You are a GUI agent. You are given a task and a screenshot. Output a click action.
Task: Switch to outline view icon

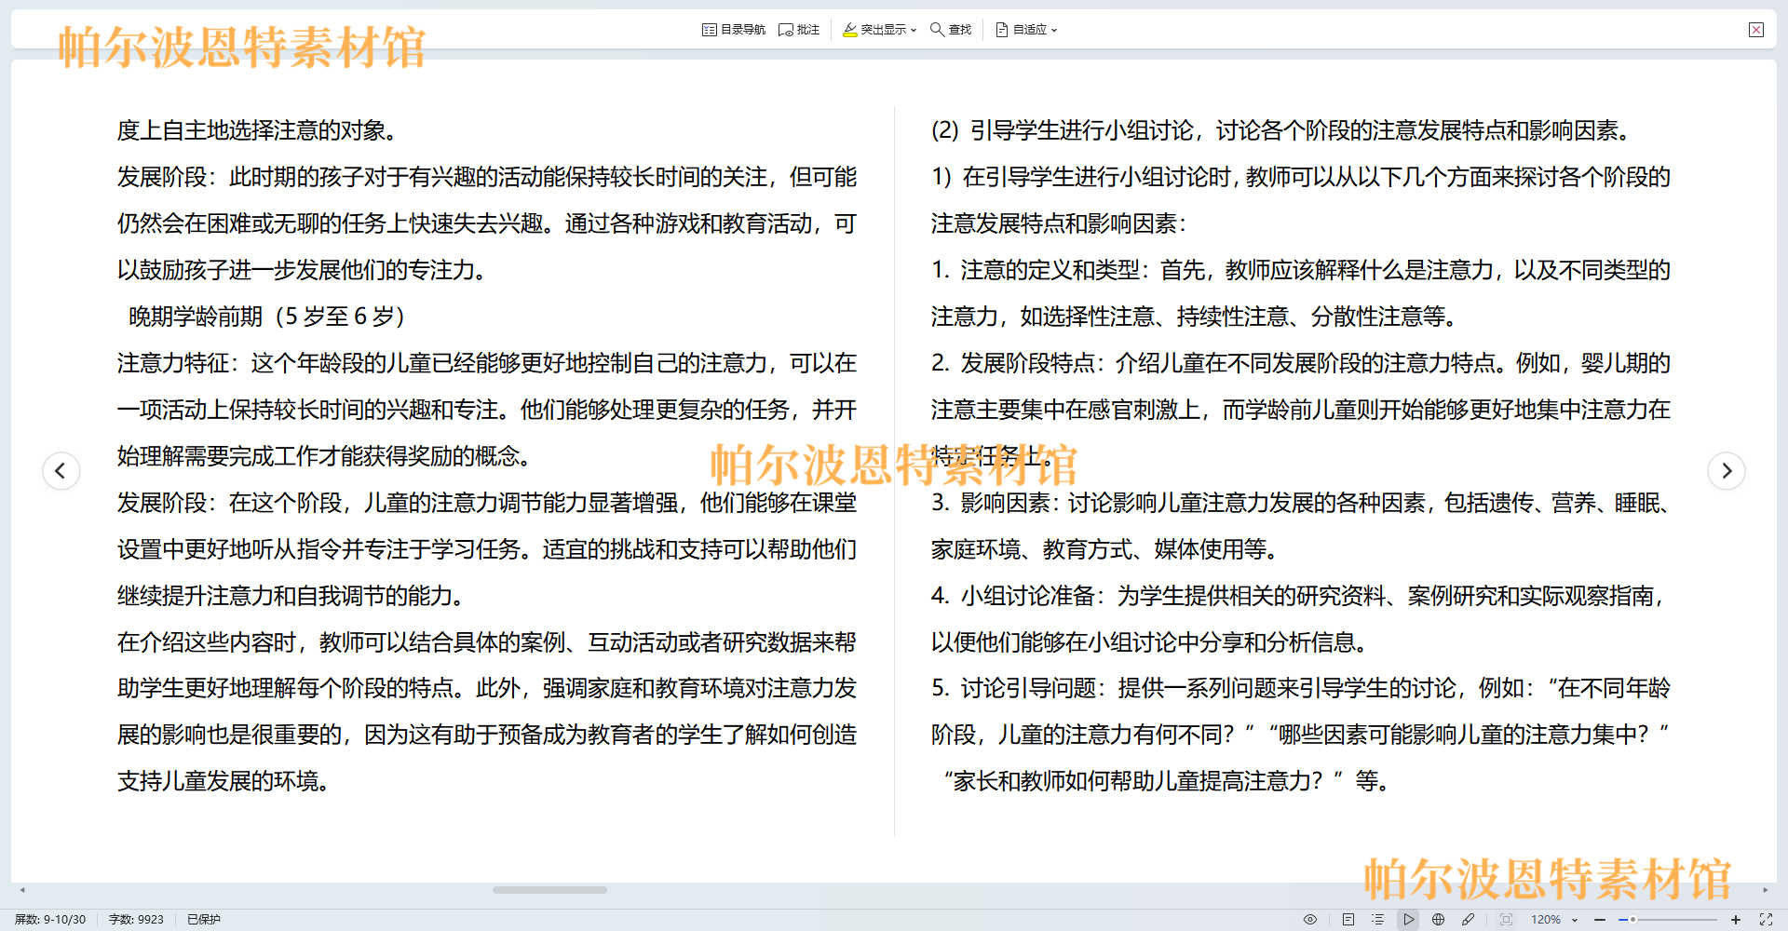[1378, 919]
